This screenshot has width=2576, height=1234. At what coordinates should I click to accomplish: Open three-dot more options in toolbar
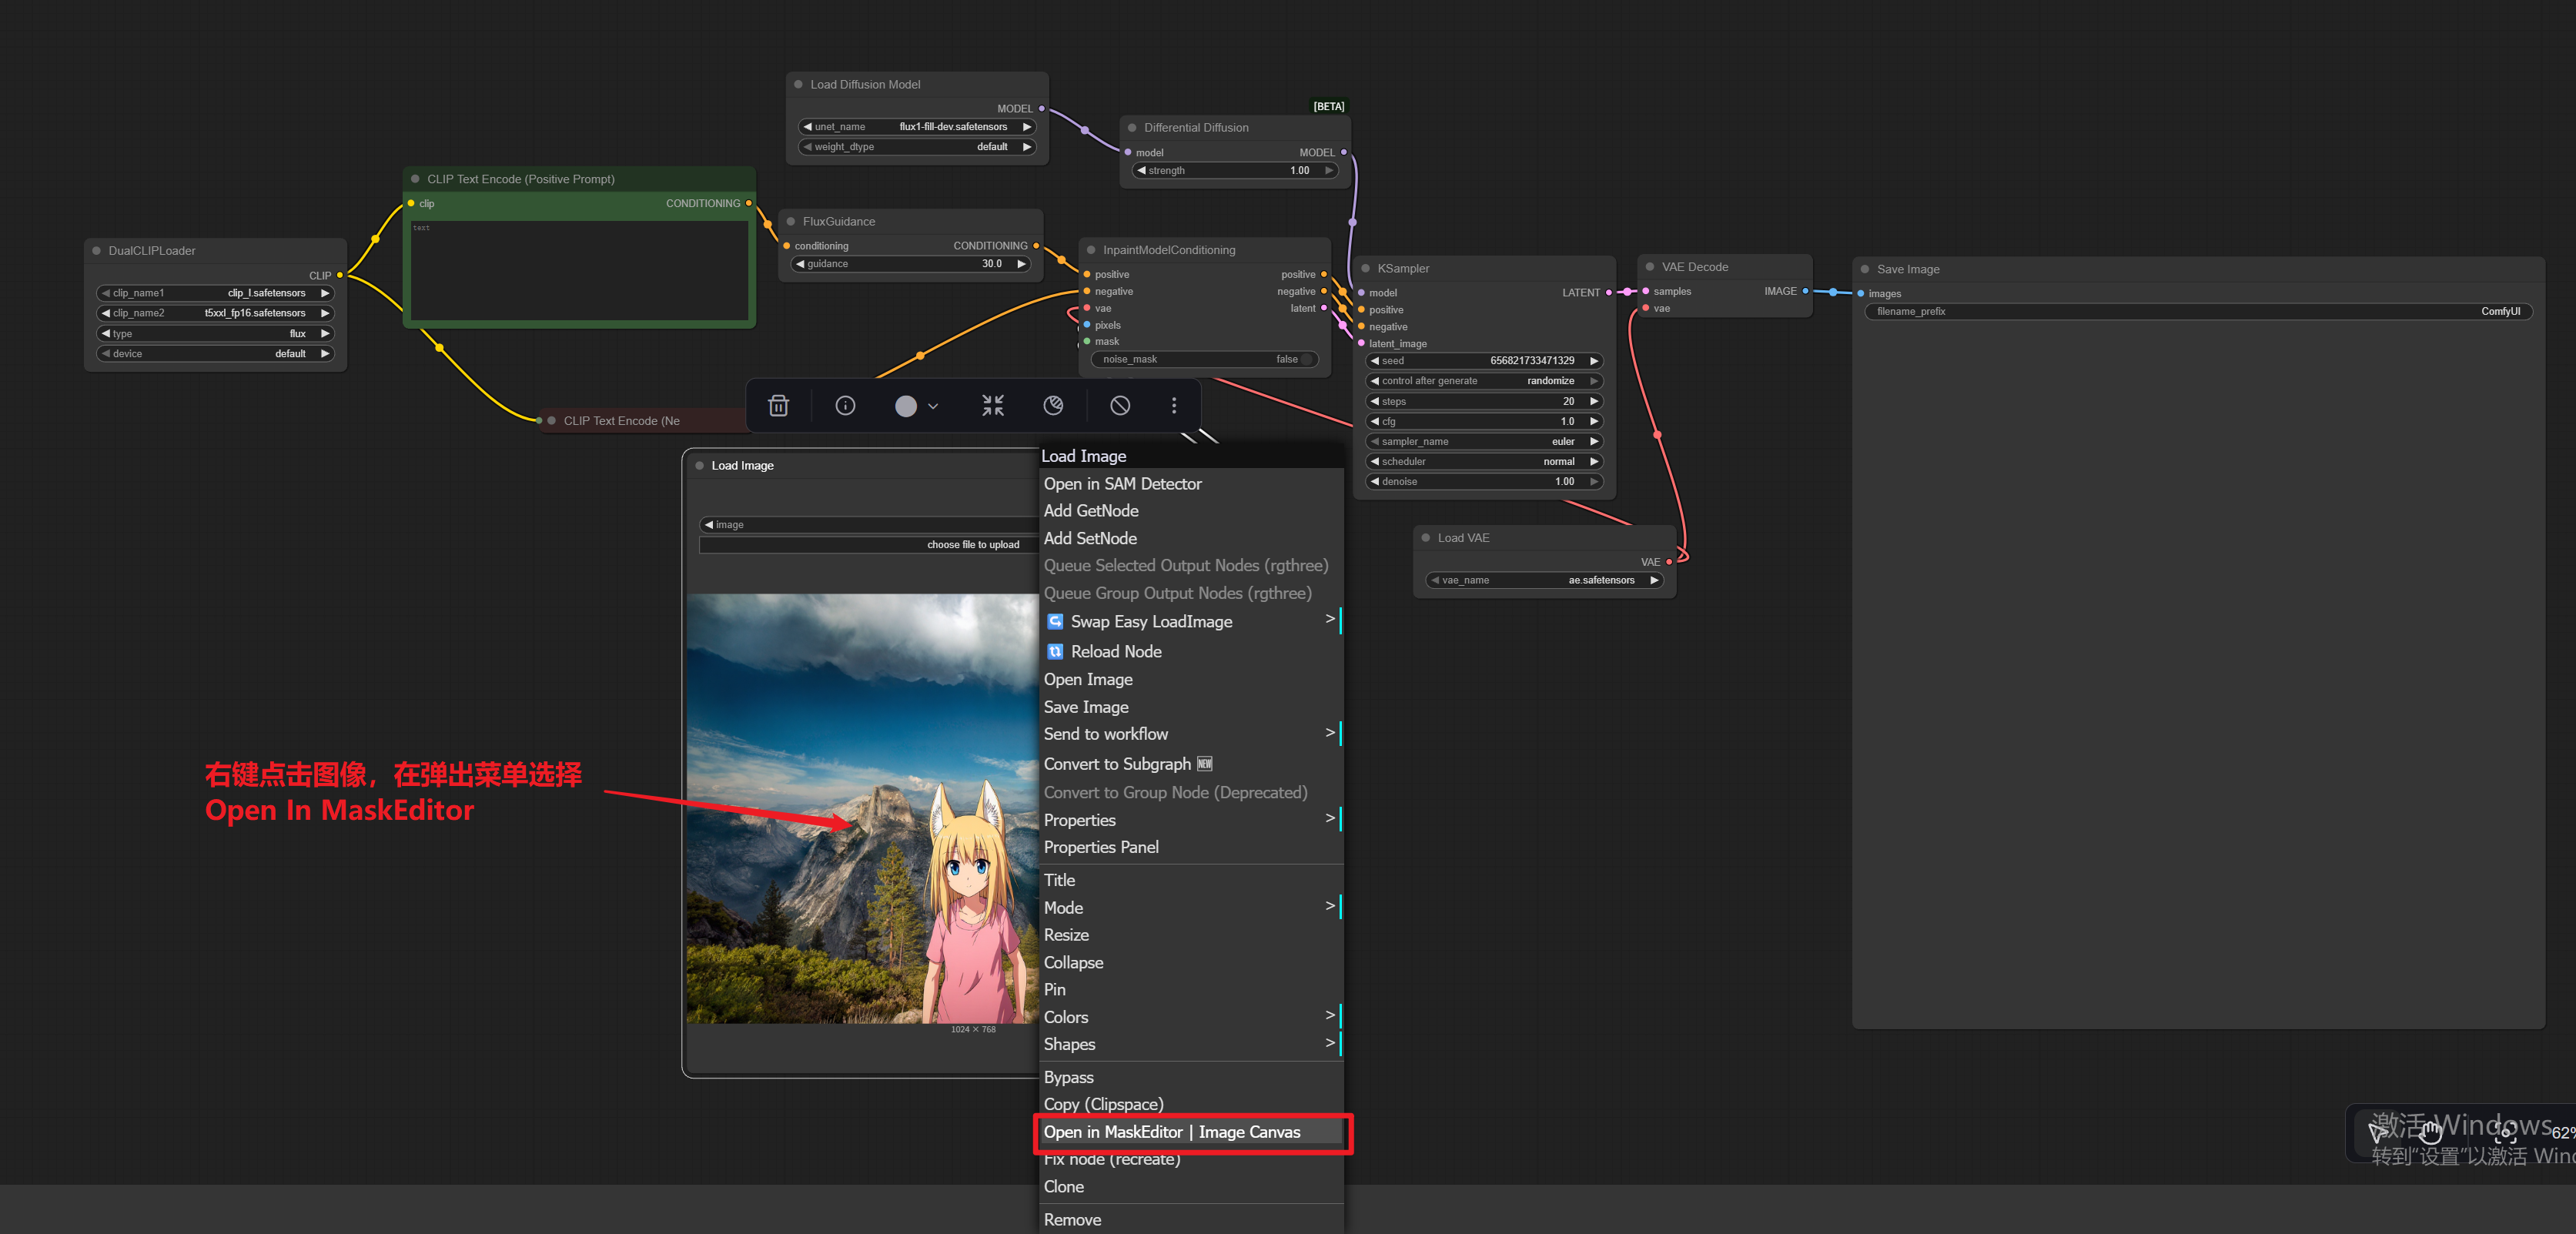click(1174, 405)
